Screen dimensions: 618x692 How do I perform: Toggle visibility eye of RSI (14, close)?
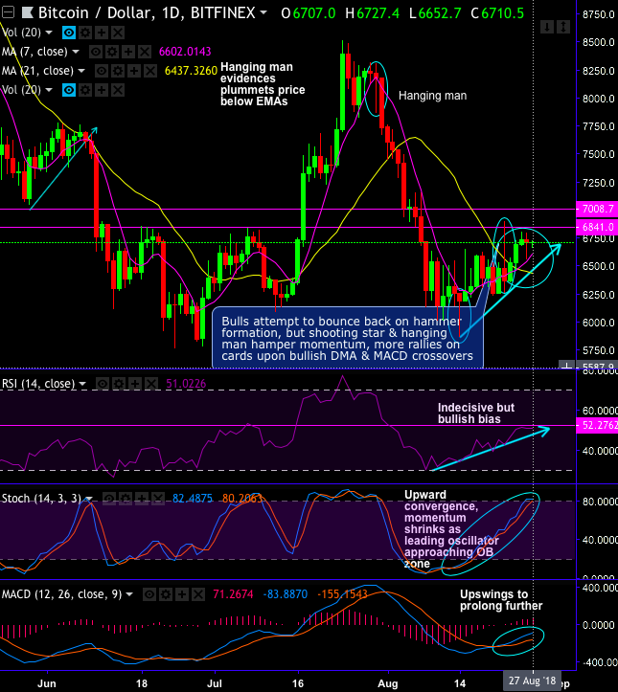click(103, 384)
